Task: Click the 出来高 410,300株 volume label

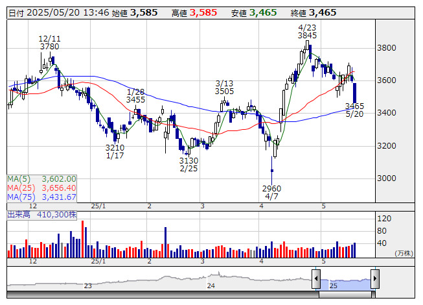Action: pos(42,215)
